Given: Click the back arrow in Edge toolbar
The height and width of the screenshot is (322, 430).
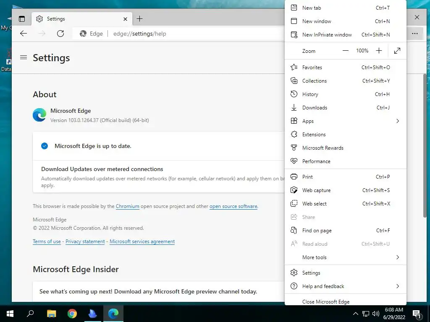Looking at the screenshot, I should (24, 34).
